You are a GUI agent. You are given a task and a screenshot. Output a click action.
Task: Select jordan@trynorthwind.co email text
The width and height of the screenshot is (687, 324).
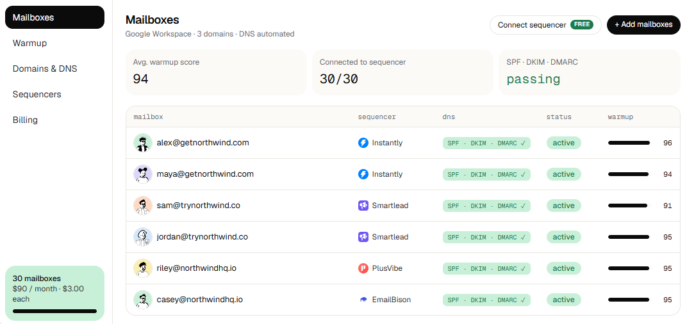(202, 237)
